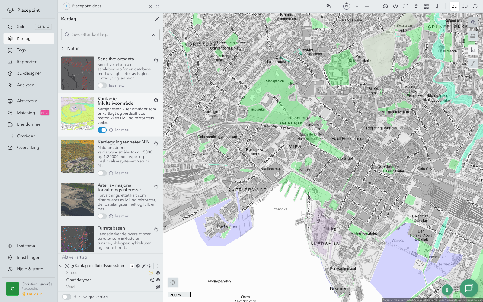
Task: Open the bookmark icon in top toolbar
Action: coord(436,6)
